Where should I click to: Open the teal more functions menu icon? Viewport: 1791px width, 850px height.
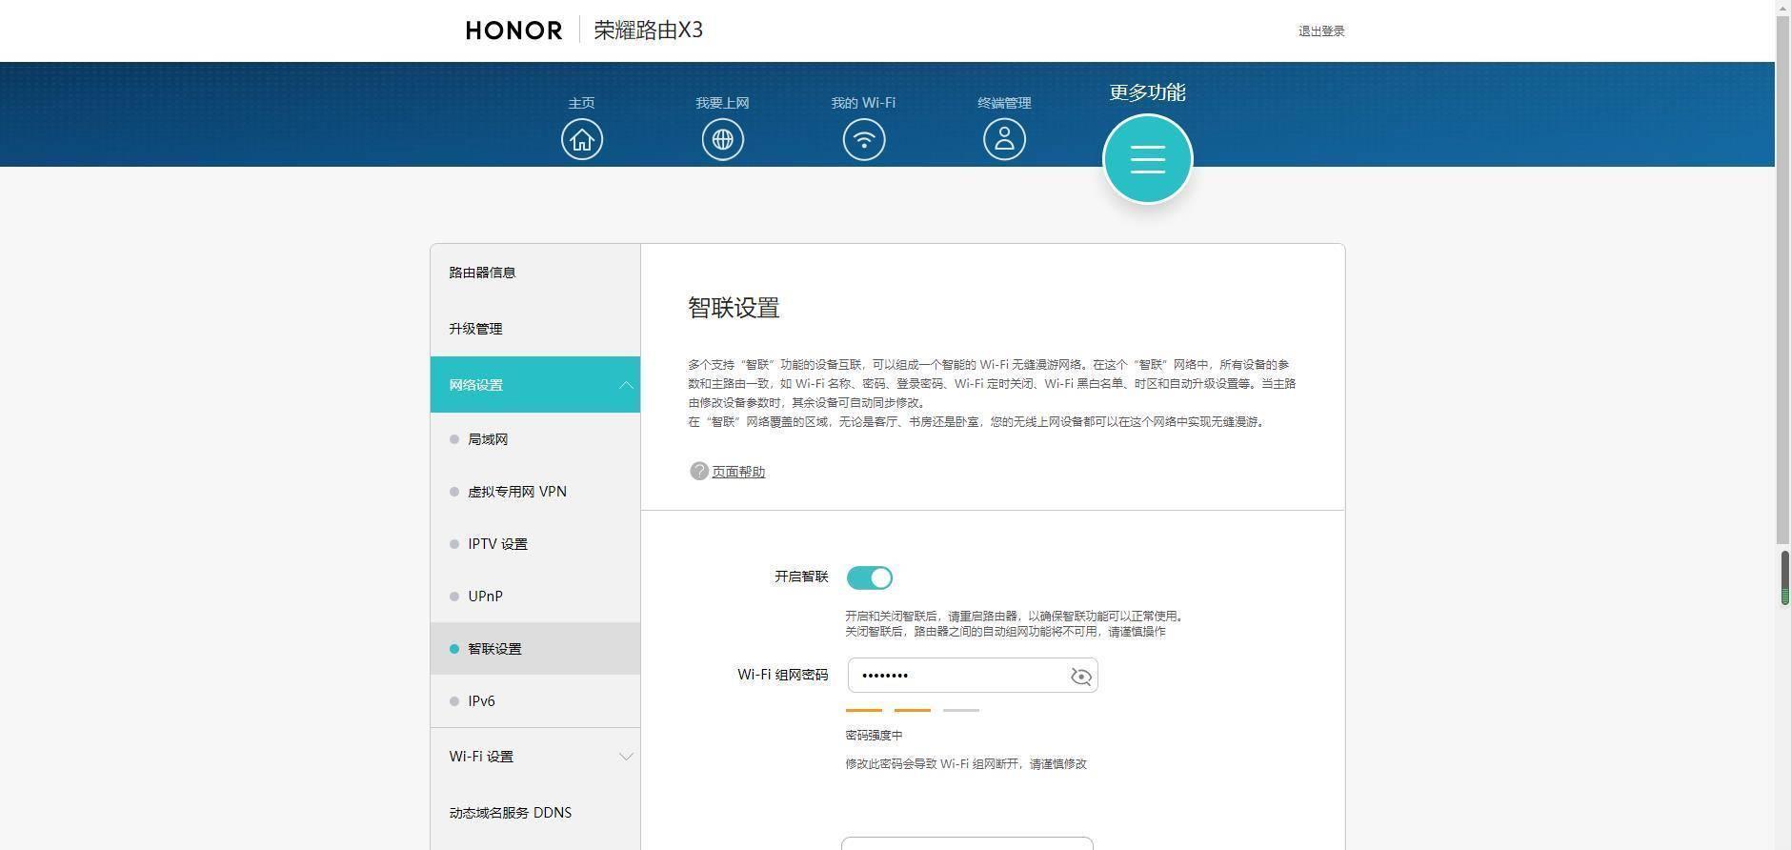pyautogui.click(x=1147, y=159)
